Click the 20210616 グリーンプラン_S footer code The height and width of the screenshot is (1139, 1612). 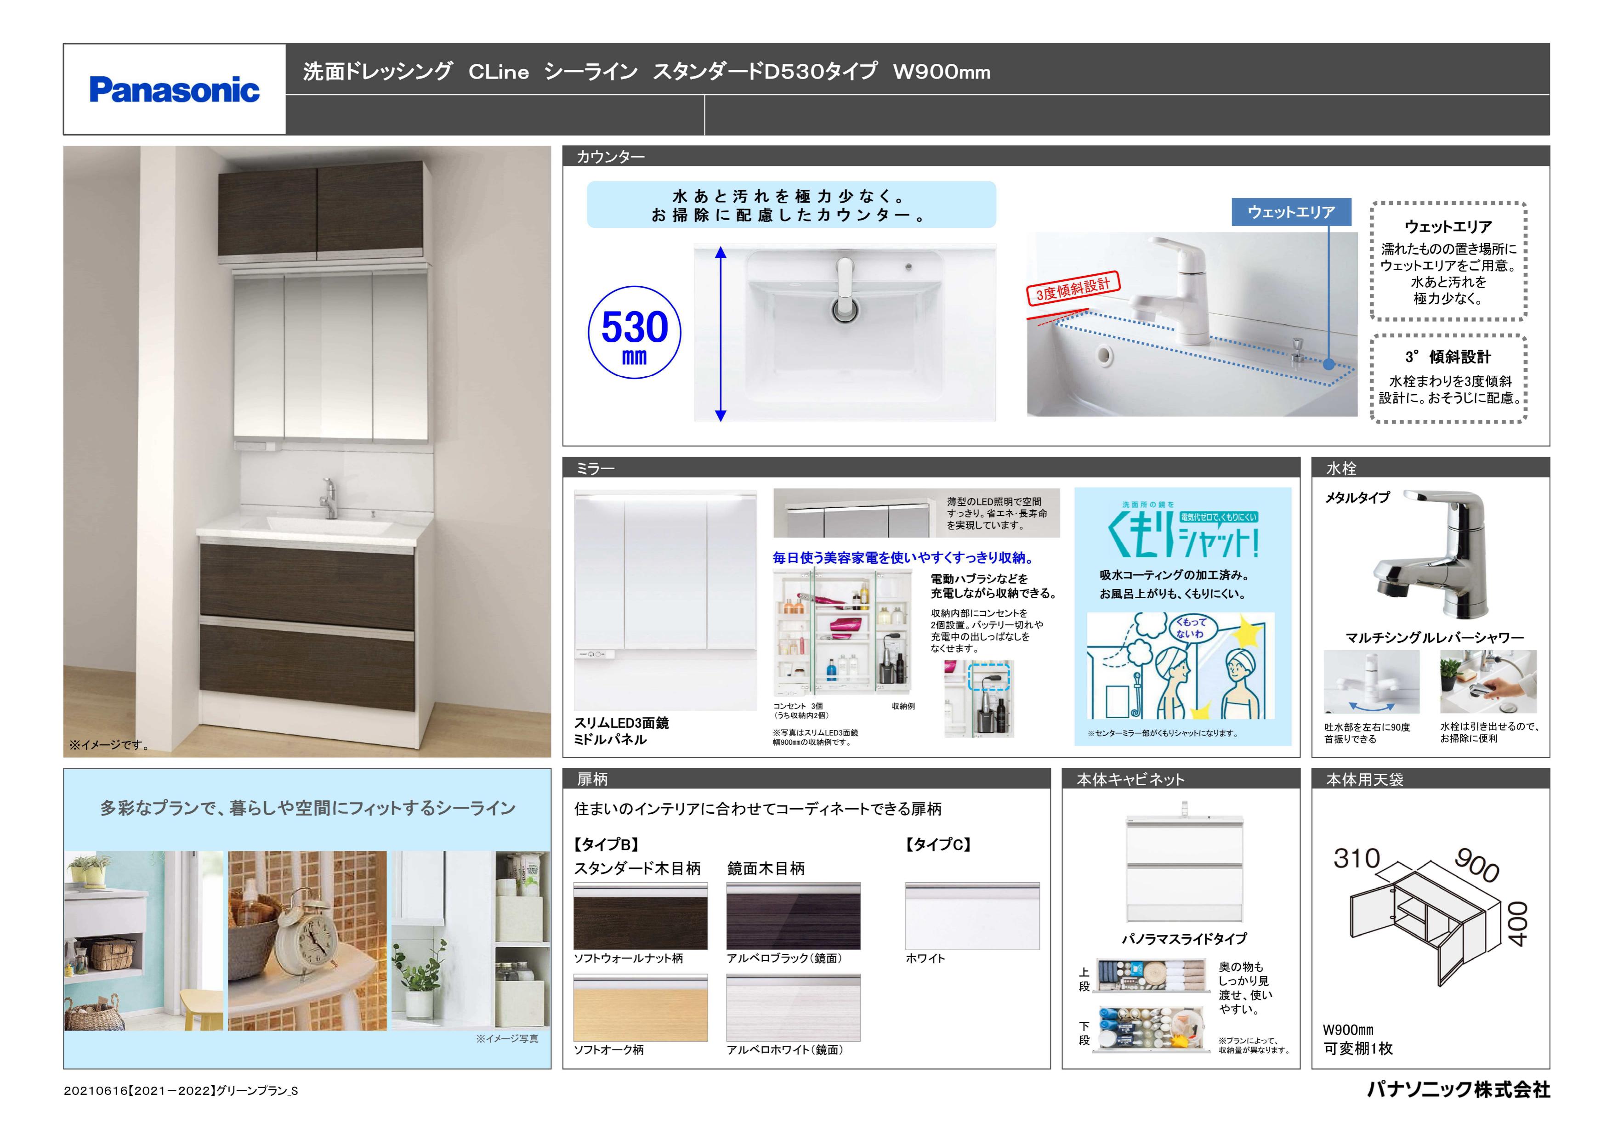[181, 1091]
